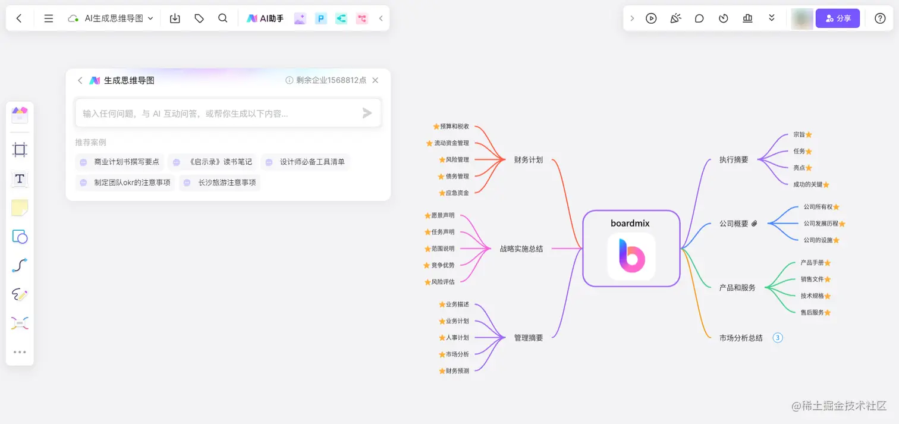
Task: Open the voting chart icon
Action: point(747,18)
